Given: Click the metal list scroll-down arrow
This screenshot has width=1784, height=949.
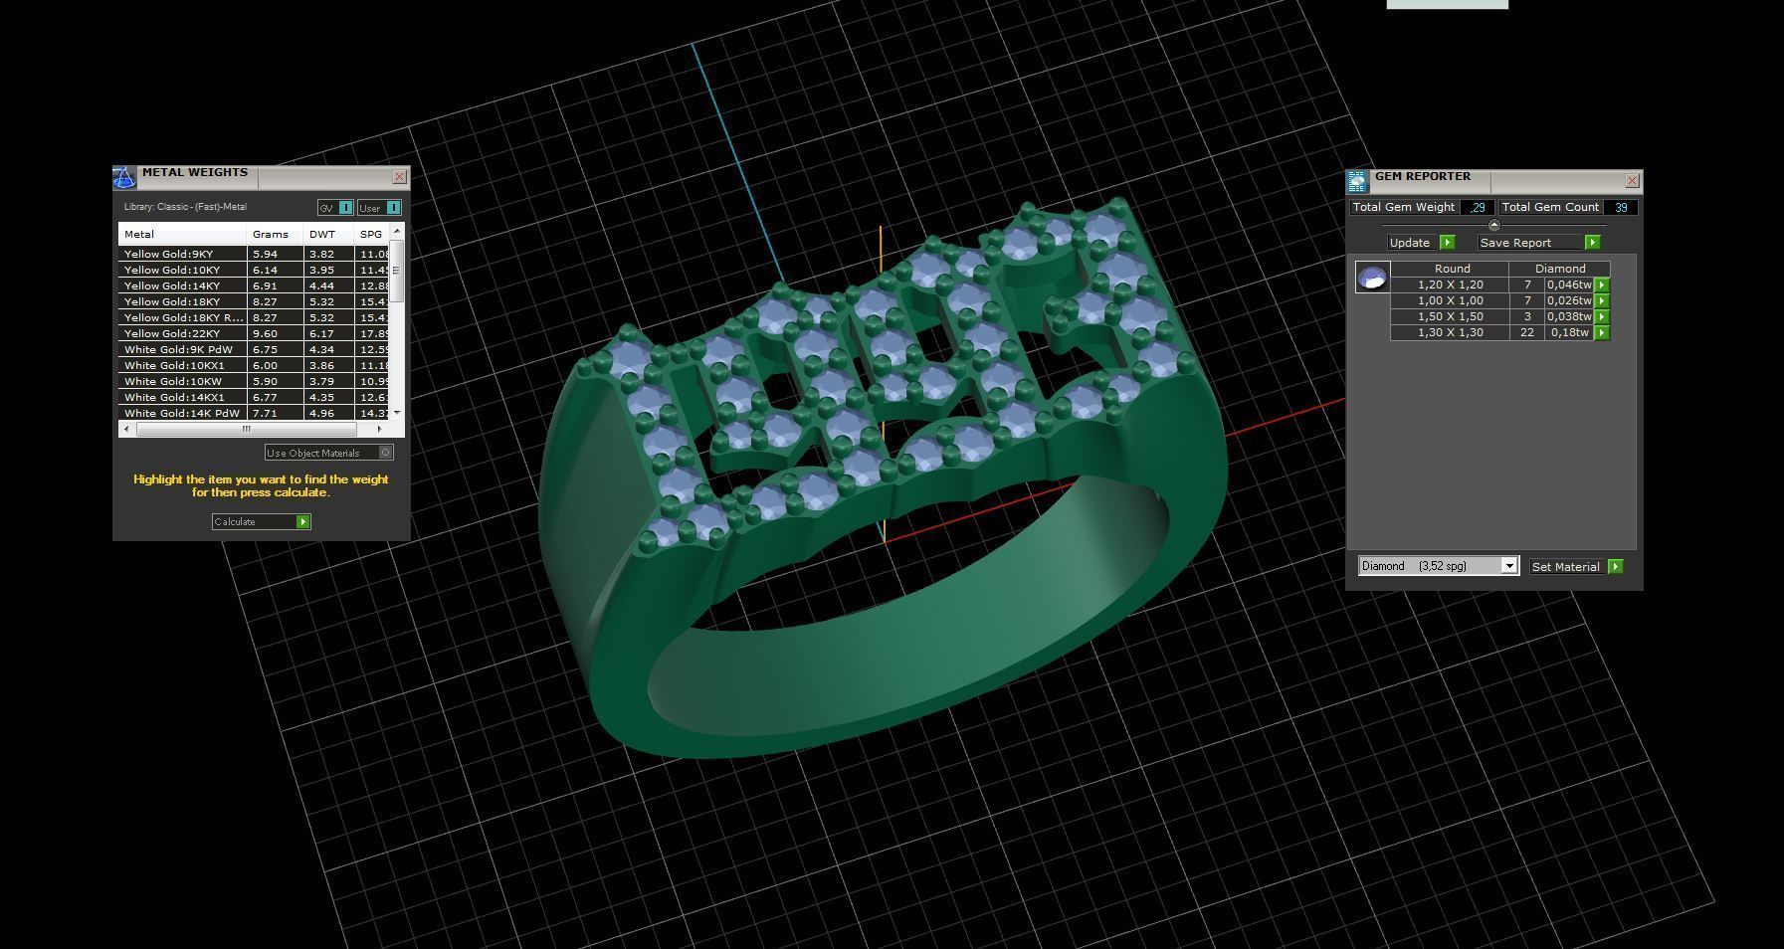Looking at the screenshot, I should point(397,412).
